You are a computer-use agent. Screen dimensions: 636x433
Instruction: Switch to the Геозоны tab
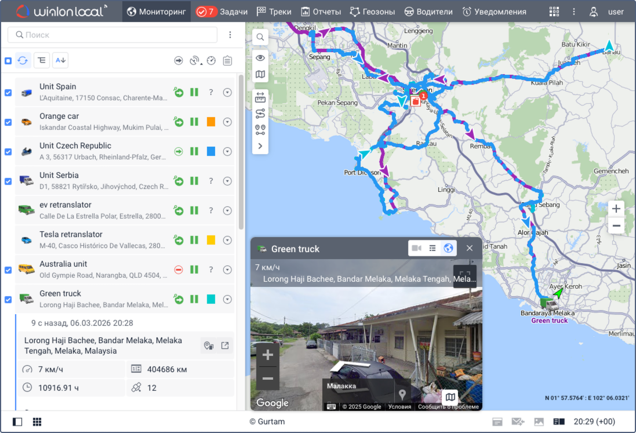372,12
